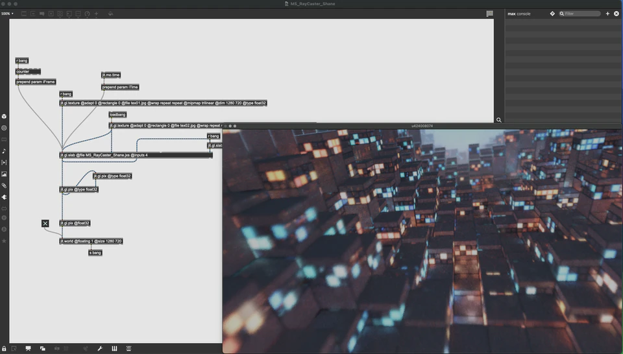Image resolution: width=623 pixels, height=354 pixels.
Task: Toggle the sidebar list icon at patcher top right
Action: 489,14
